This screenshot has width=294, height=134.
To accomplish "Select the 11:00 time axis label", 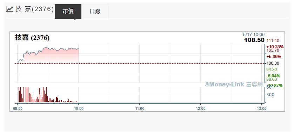I will pos(140,108).
